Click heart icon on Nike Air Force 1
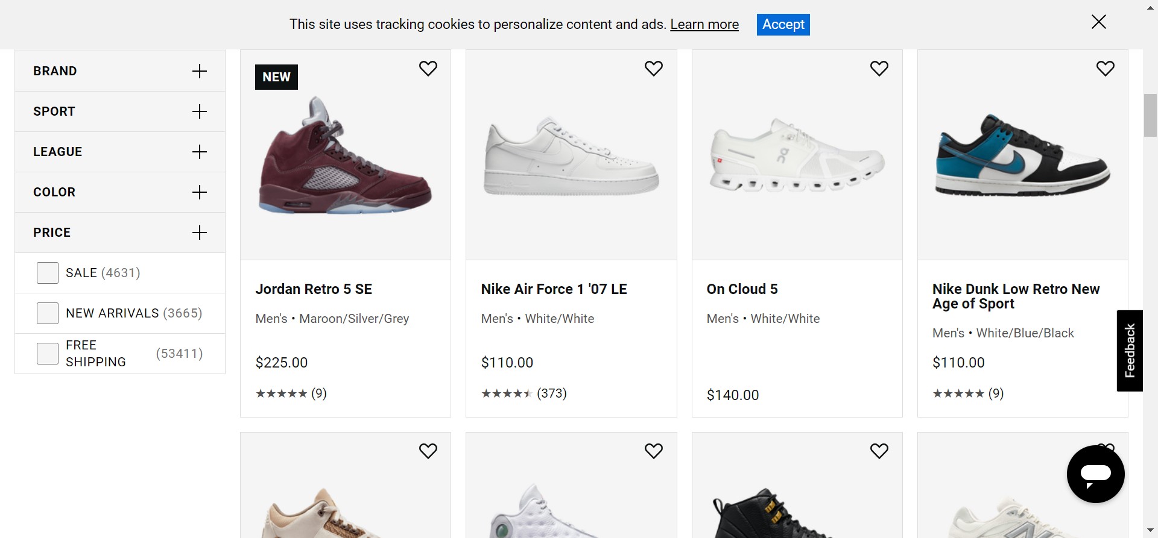 pos(653,69)
